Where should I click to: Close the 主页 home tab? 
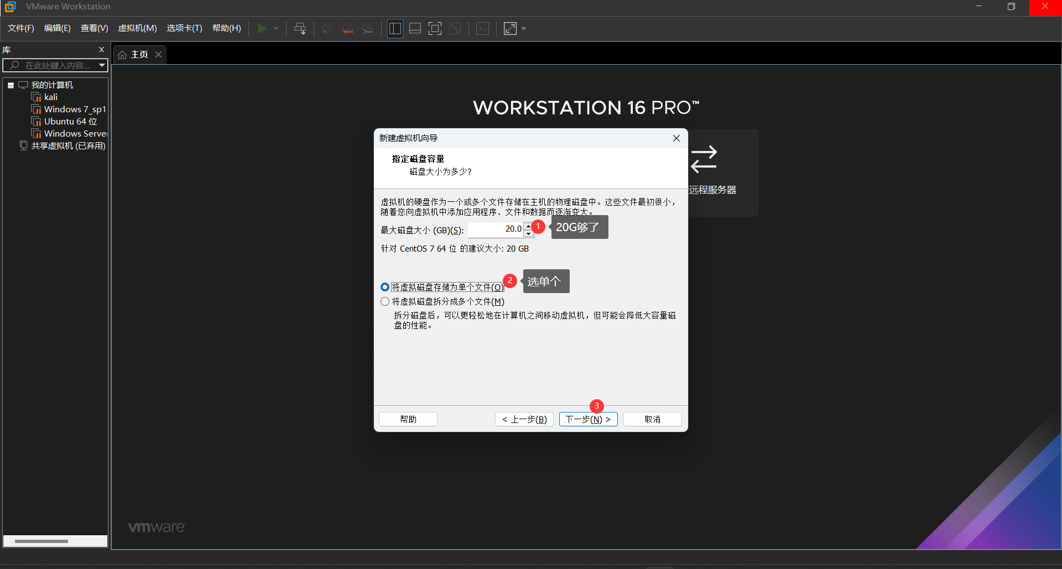(x=159, y=54)
